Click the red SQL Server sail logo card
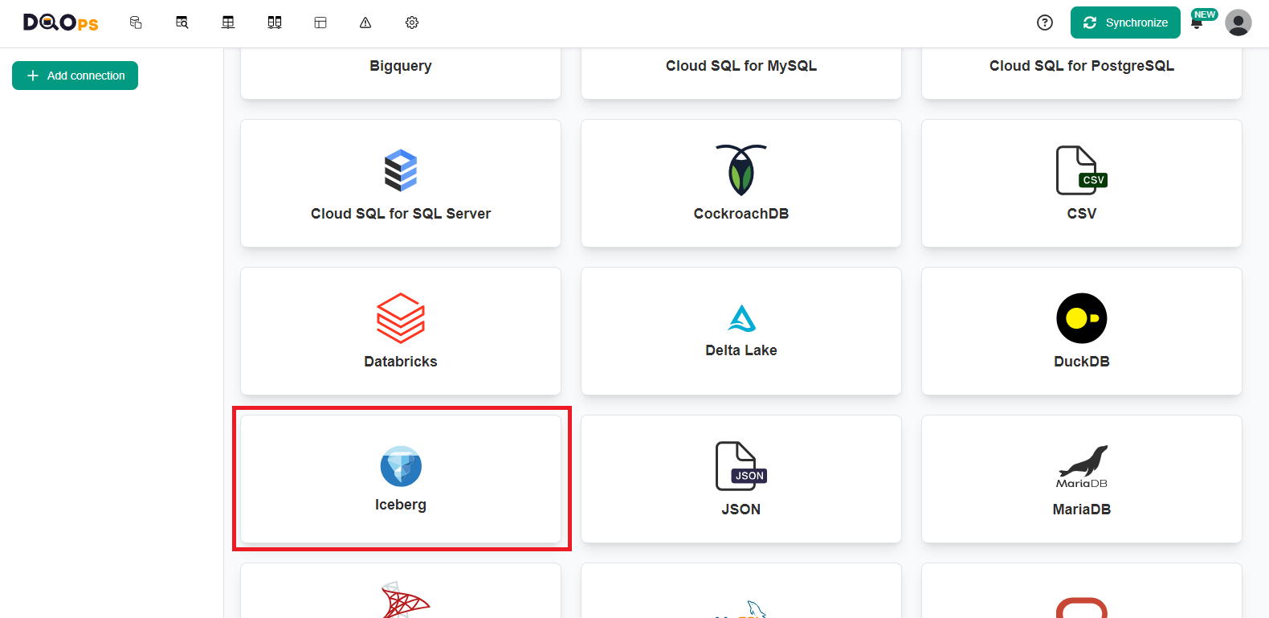1269x618 pixels. tap(401, 591)
